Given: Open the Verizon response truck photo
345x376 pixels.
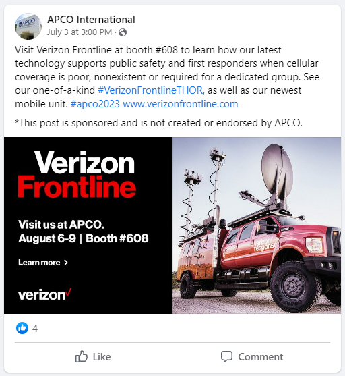Looking at the screenshot, I should (257, 225).
